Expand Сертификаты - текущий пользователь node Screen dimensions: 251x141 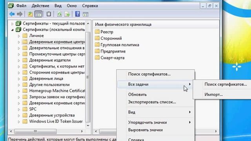coord(12,24)
